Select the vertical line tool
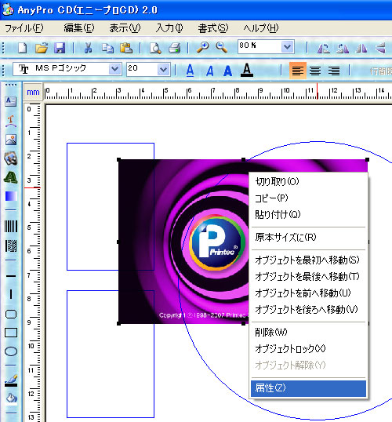The image size is (392, 422). pyautogui.click(x=11, y=294)
